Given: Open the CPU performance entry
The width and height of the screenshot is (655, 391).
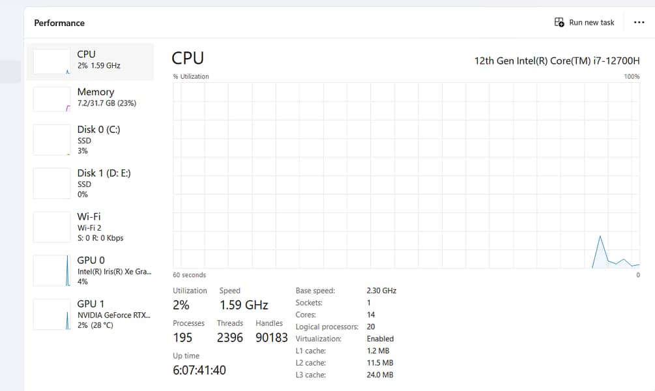Looking at the screenshot, I should [x=99, y=59].
